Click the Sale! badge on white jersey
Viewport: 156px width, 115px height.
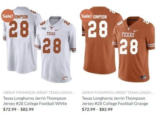point(8,16)
